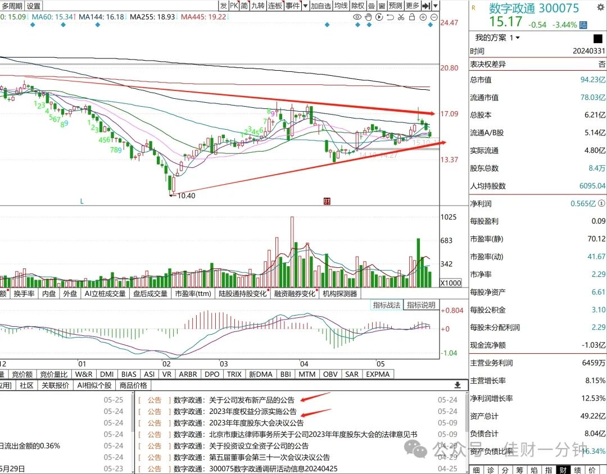
Task: Click the 财 marker on price chart
Action: (x=327, y=201)
